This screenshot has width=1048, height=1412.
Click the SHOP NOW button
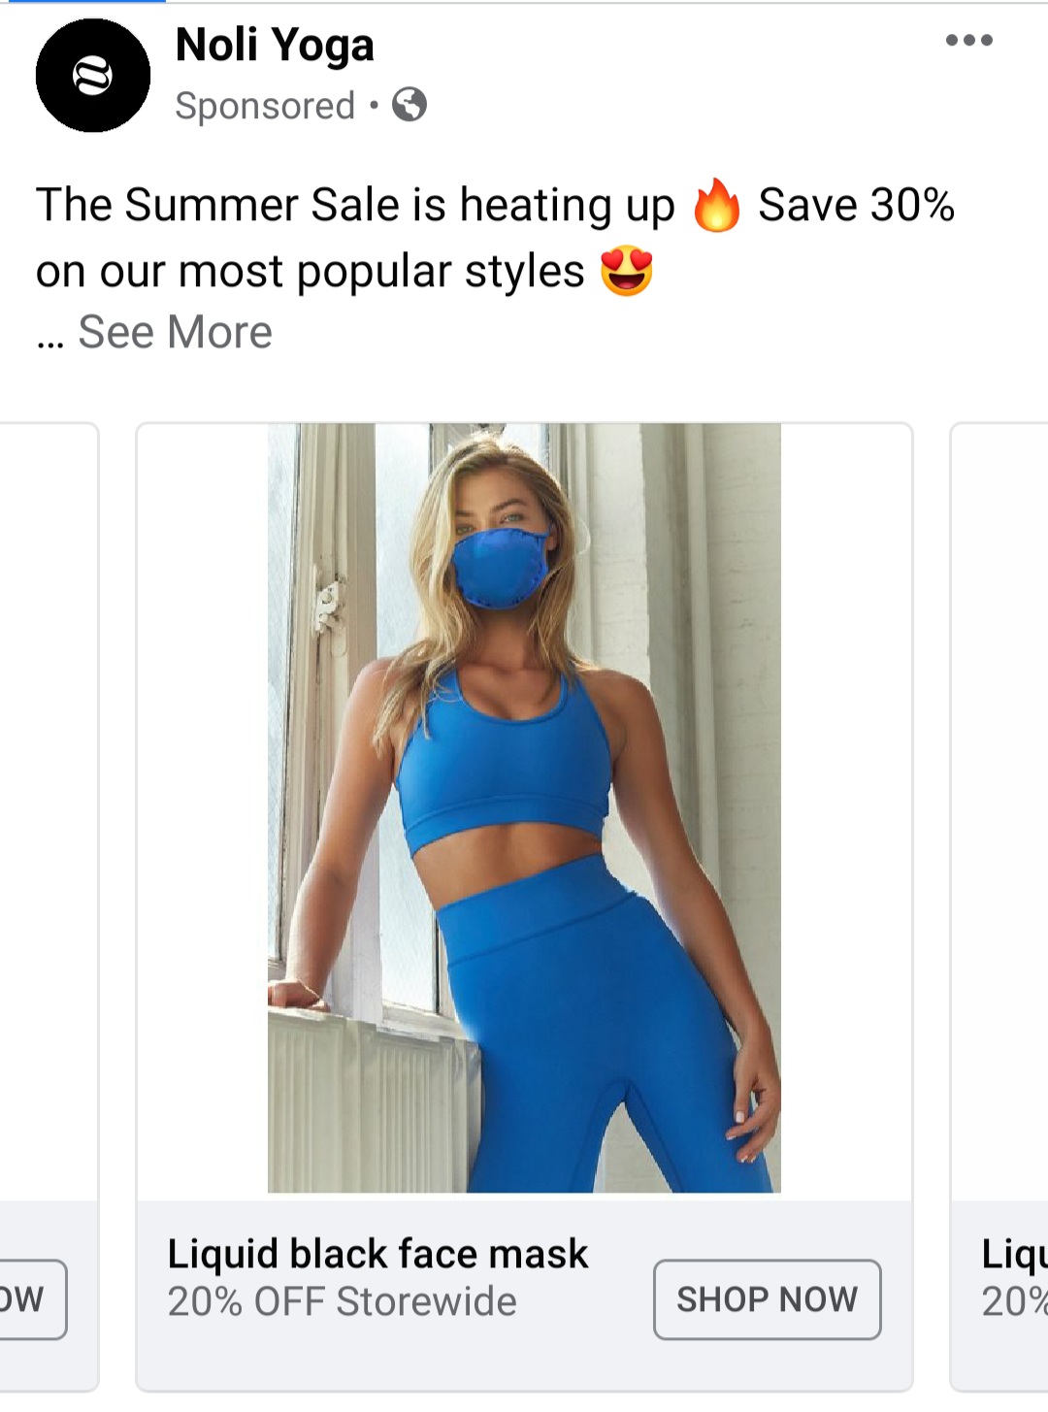coord(768,1299)
